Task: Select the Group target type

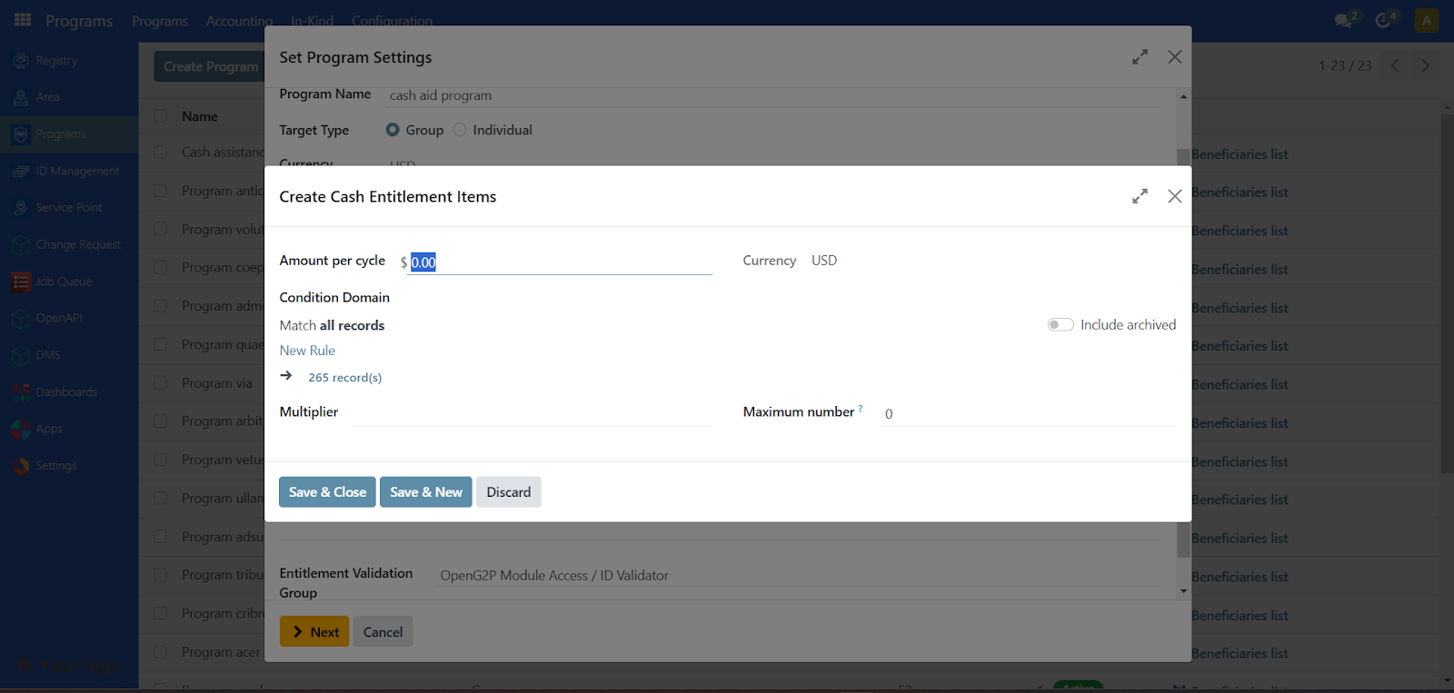Action: (x=393, y=130)
